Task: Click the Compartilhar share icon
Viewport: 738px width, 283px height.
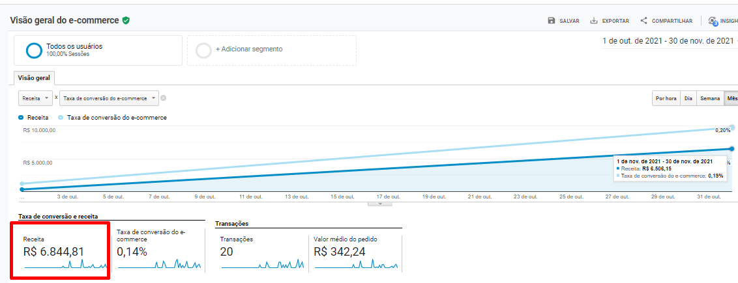Action: pos(644,21)
